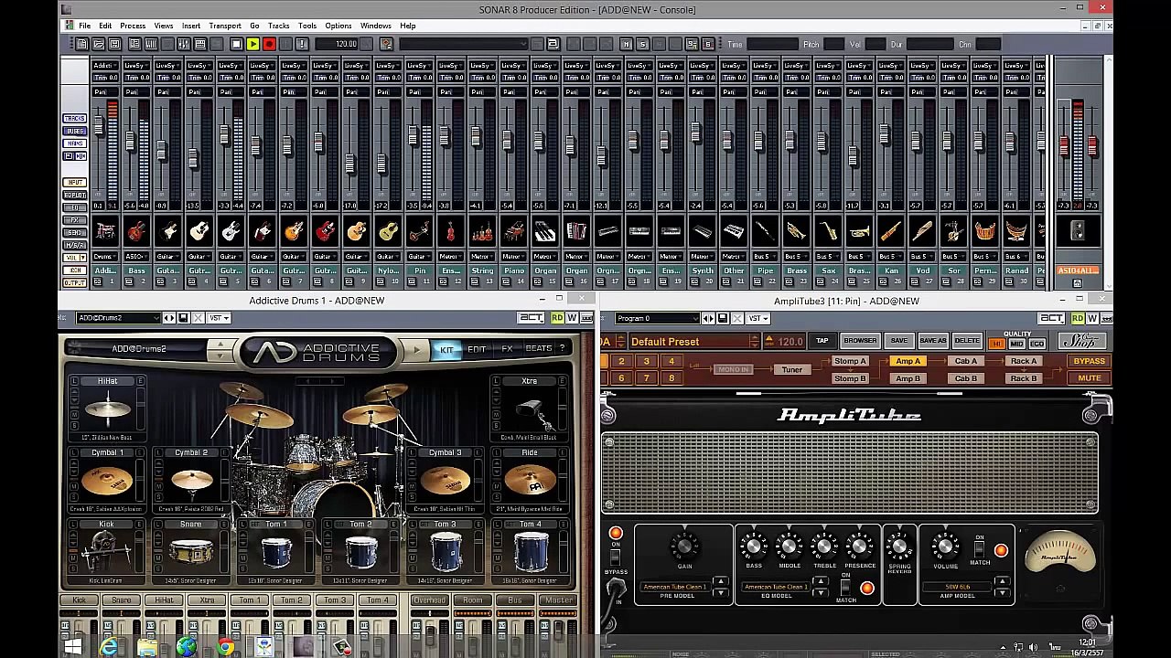This screenshot has width=1171, height=658.
Task: Click the AmpliTube TREBLE knob
Action: click(x=824, y=547)
